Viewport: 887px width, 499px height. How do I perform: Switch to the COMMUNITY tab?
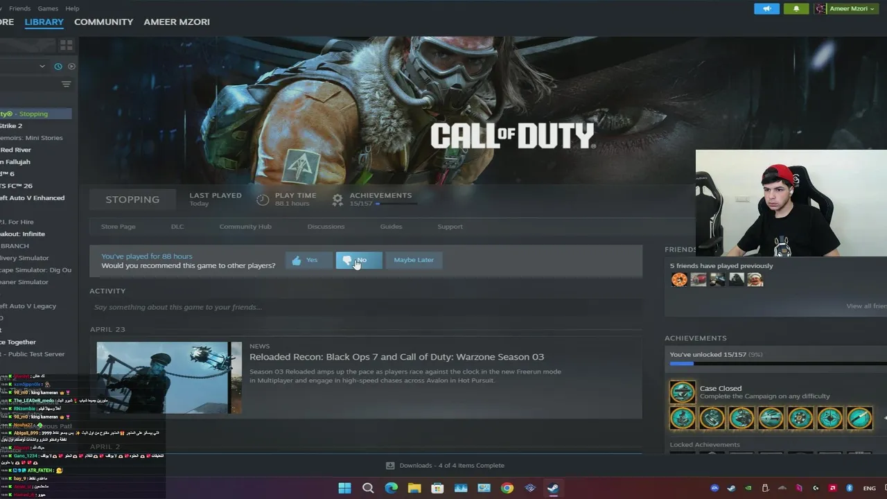click(103, 22)
